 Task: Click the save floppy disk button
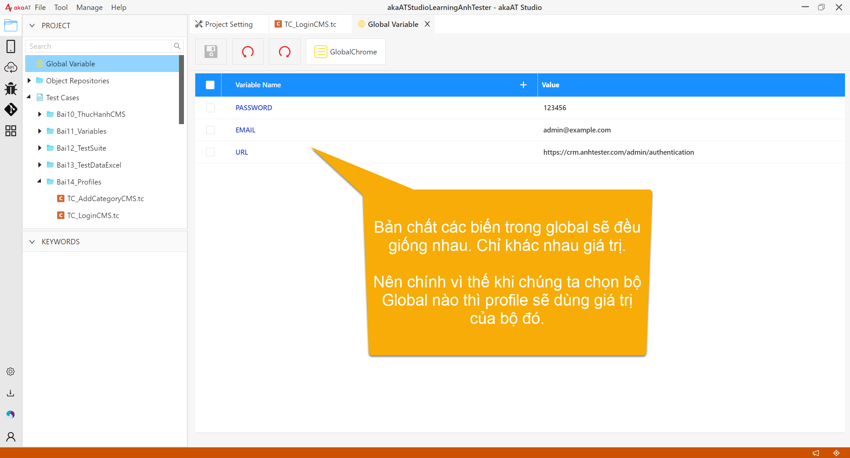[211, 52]
